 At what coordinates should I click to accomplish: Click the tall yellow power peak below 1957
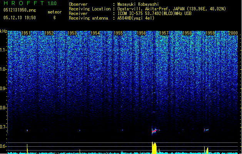[x=154, y=147]
